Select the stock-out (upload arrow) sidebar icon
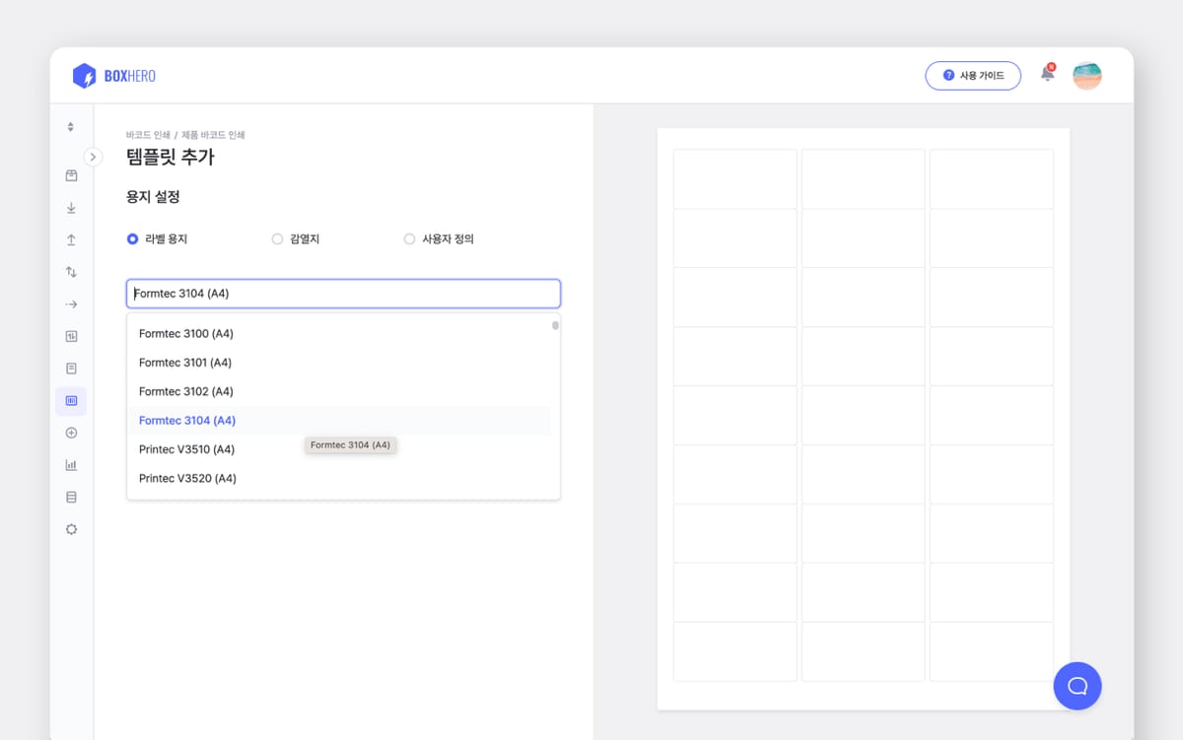 [70, 240]
